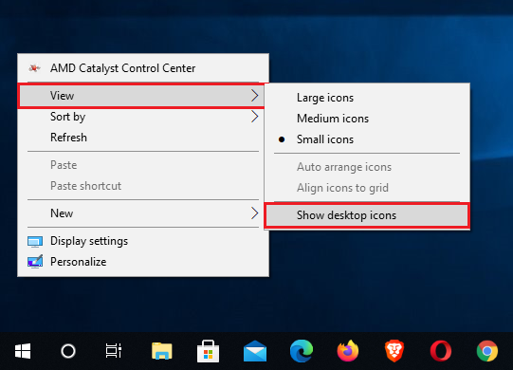
Task: Open Cortana search circle in taskbar
Action: (68, 351)
